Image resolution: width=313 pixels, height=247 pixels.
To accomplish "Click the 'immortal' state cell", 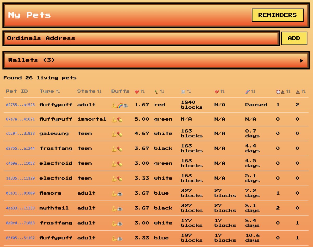I will pyautogui.click(x=92, y=119).
